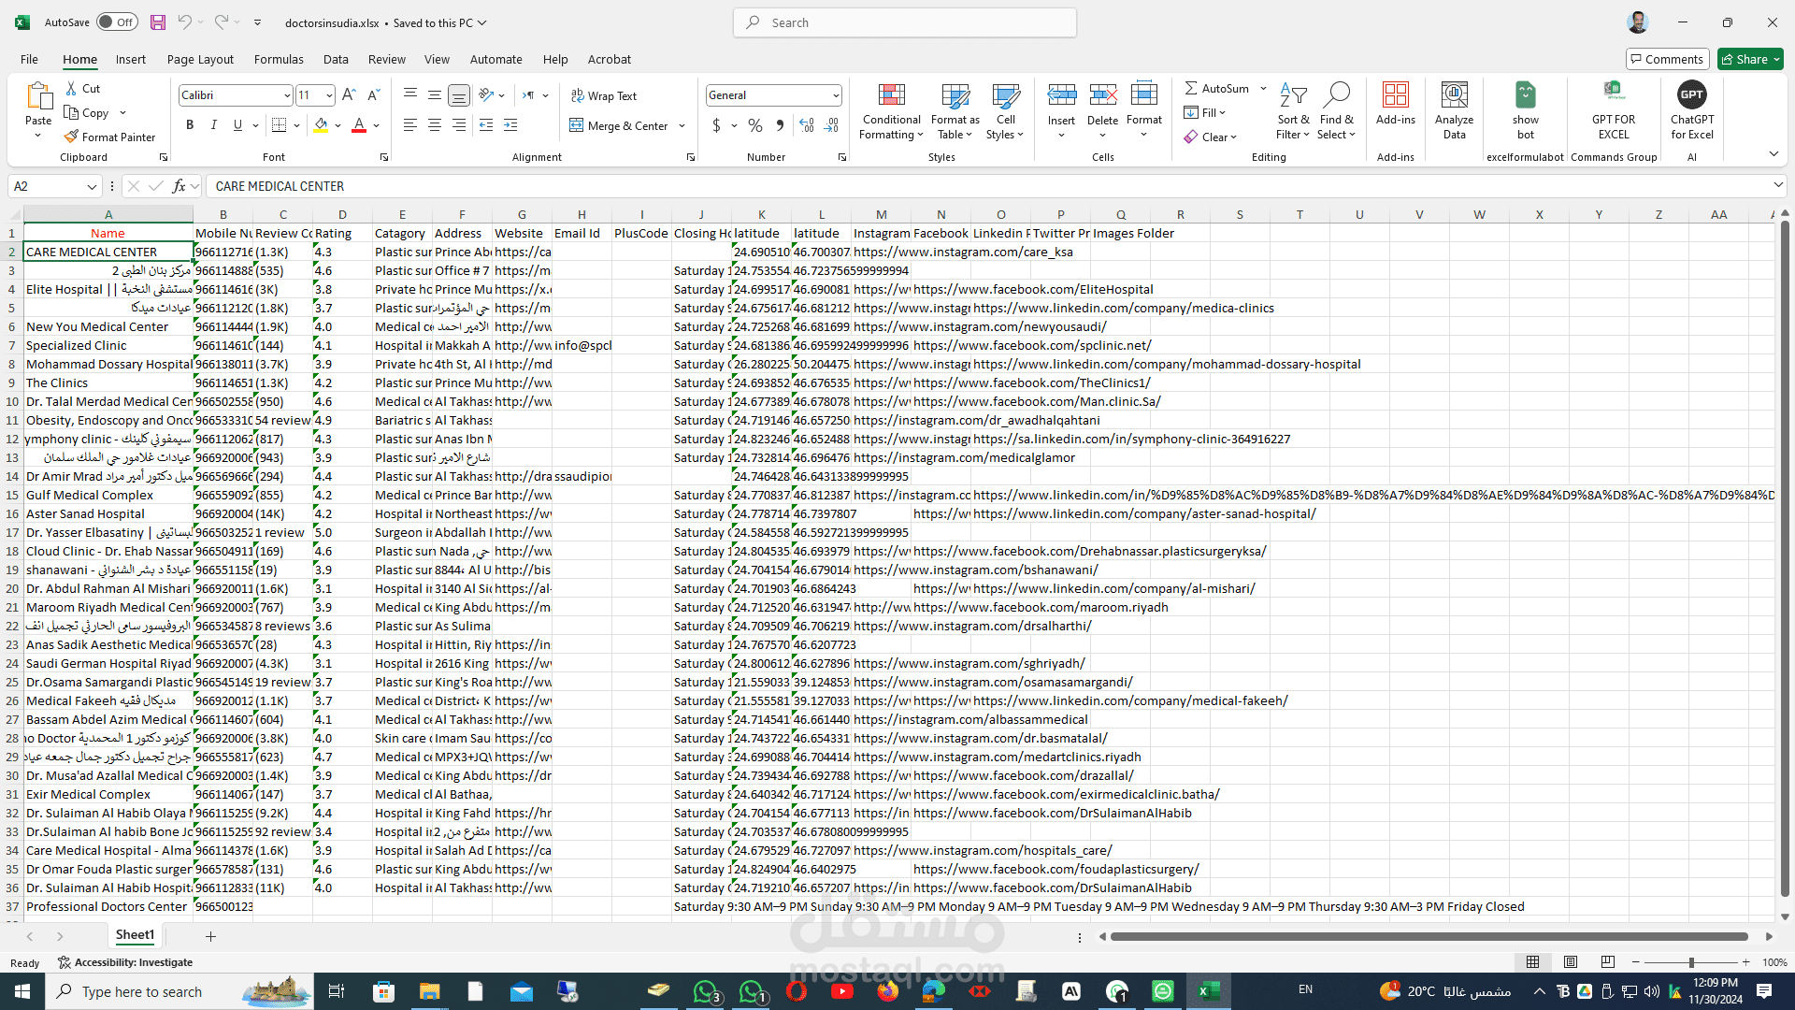This screenshot has width=1795, height=1010.
Task: Open the font size dropdown
Action: pyautogui.click(x=329, y=95)
